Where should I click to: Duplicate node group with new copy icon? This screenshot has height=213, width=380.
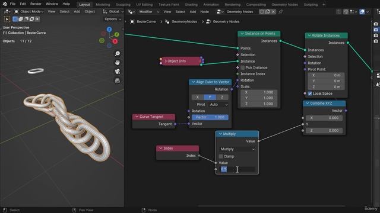pyautogui.click(x=267, y=12)
